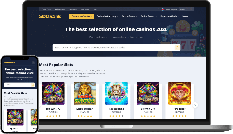Open the hamburger menu on the phone

point(34,63)
